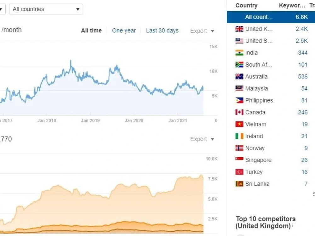Click the United Kingdom flag icon
Viewport: 315px width, 236px height.
(x=239, y=29)
